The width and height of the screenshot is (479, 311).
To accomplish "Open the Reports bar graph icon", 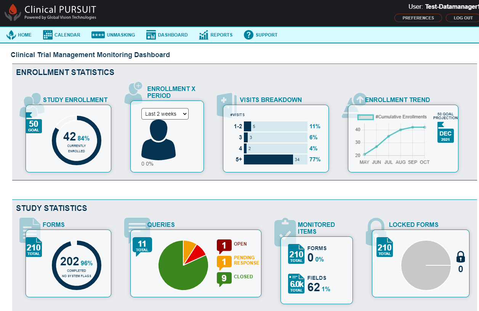I will click(204, 35).
